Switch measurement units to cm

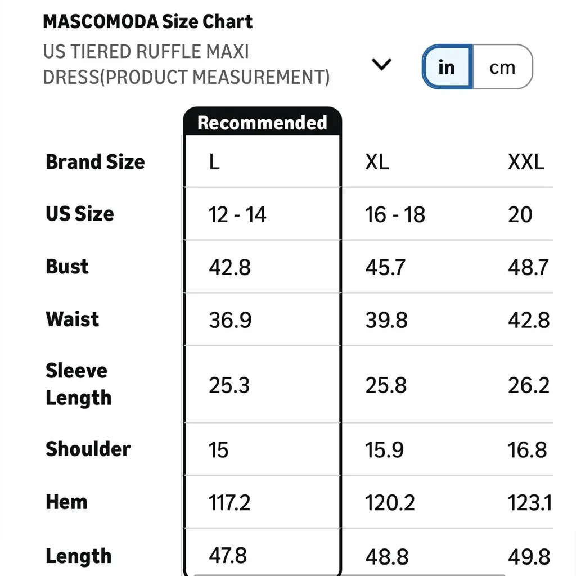click(x=502, y=67)
